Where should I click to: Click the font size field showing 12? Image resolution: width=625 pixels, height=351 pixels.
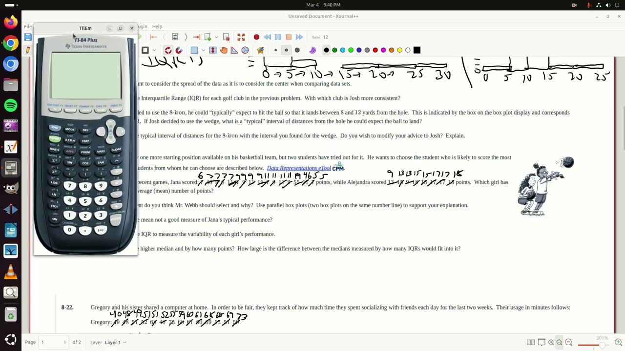tap(325, 37)
